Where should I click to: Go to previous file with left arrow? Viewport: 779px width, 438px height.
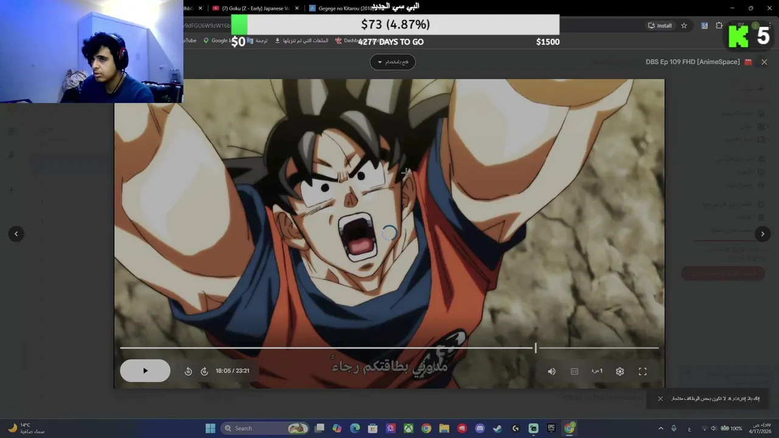pyautogui.click(x=16, y=234)
